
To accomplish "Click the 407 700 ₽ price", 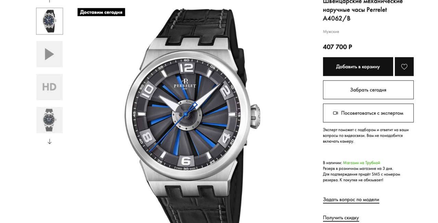I will click(337, 47).
